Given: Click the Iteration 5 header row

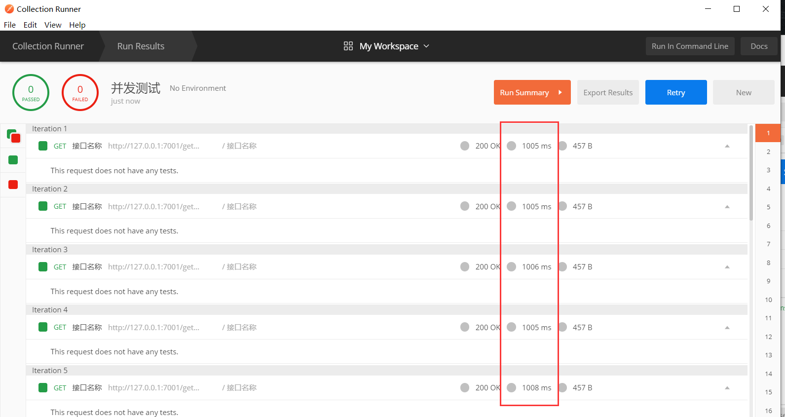Looking at the screenshot, I should coord(387,370).
